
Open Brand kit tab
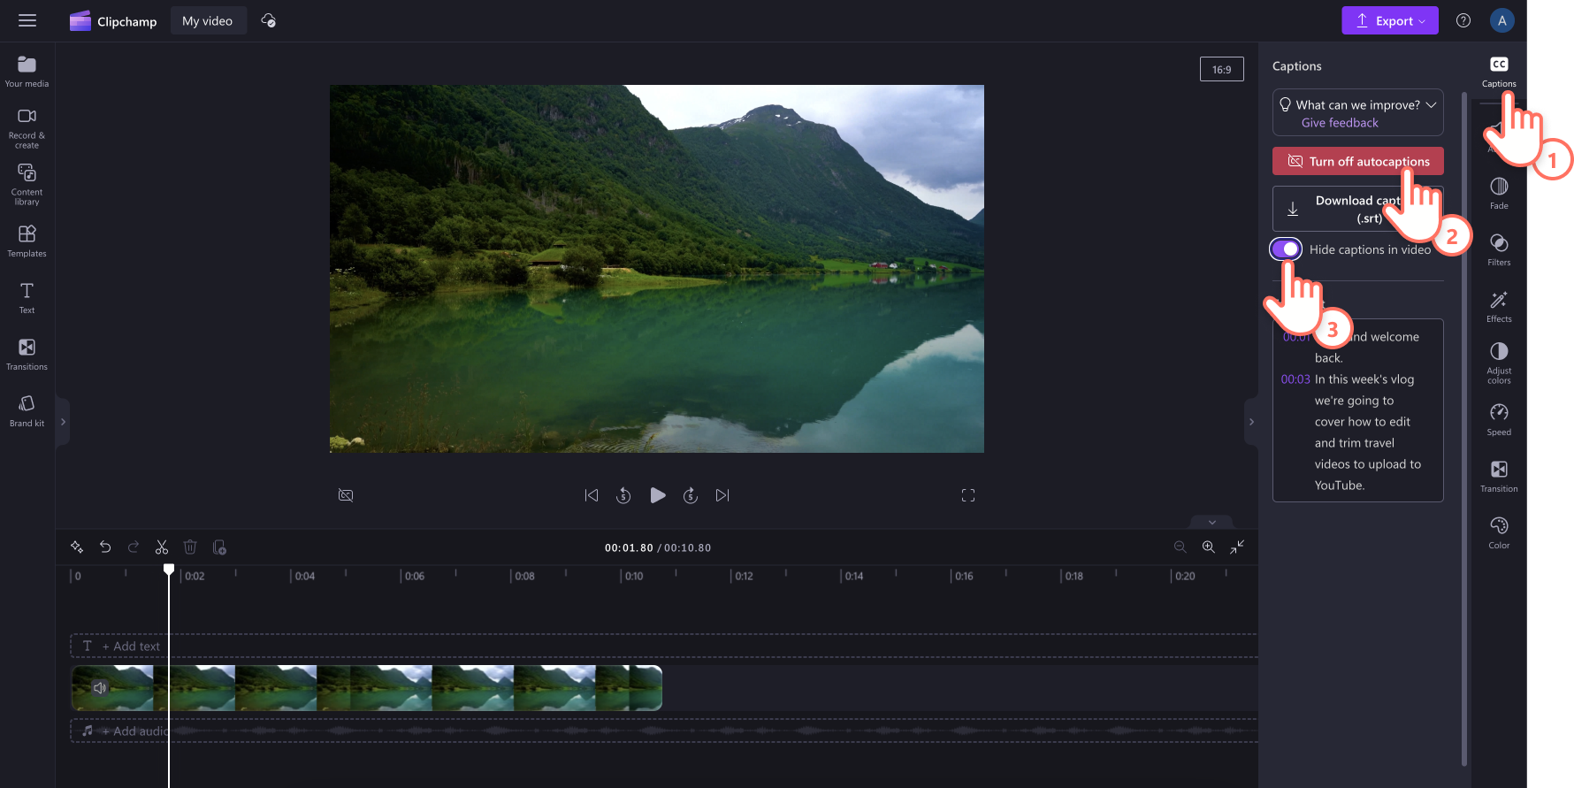(27, 410)
